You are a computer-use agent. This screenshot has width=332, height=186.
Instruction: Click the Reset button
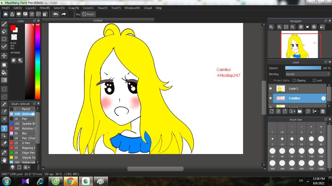88,14
